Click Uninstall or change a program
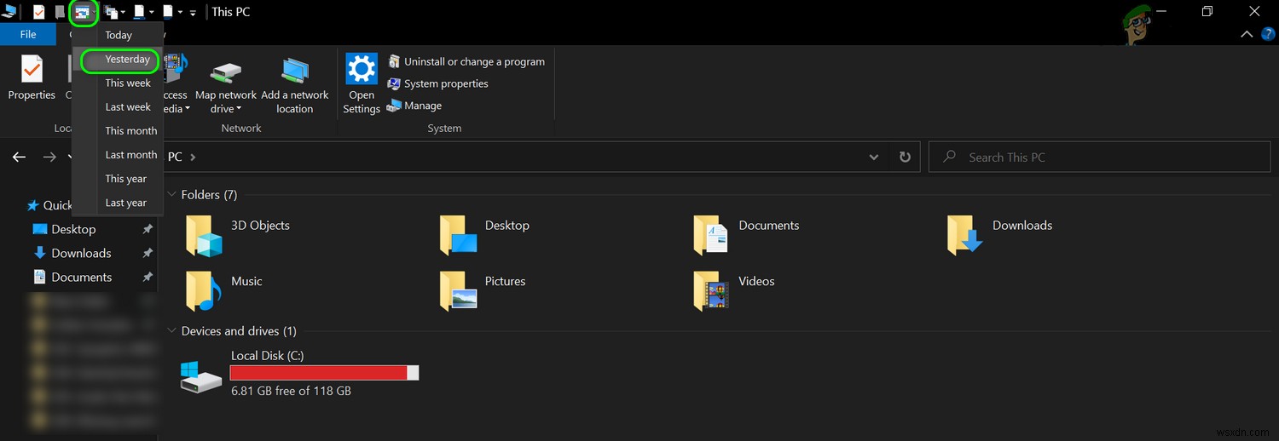Screen dimensions: 1279x441 pyautogui.click(x=473, y=61)
